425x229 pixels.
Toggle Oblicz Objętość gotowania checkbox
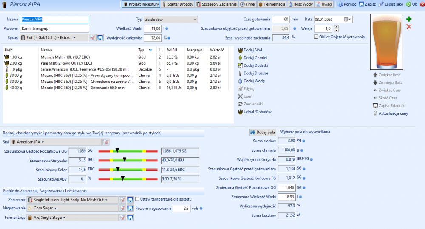coord(316,37)
